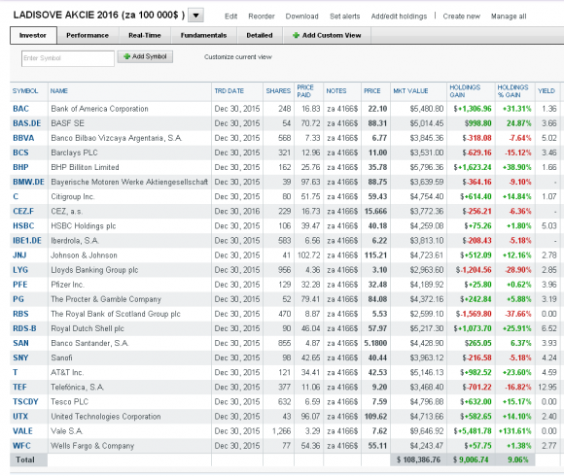
Task: Open the Reorder link
Action: click(262, 17)
